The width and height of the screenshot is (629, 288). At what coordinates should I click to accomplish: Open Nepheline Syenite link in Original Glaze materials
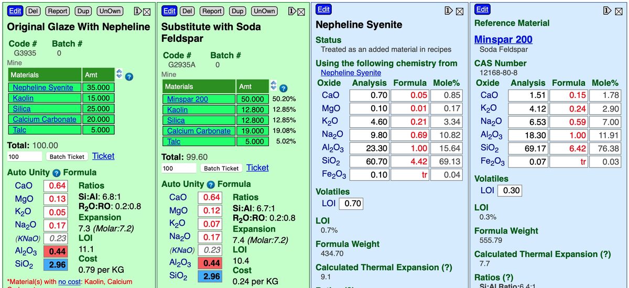43,87
